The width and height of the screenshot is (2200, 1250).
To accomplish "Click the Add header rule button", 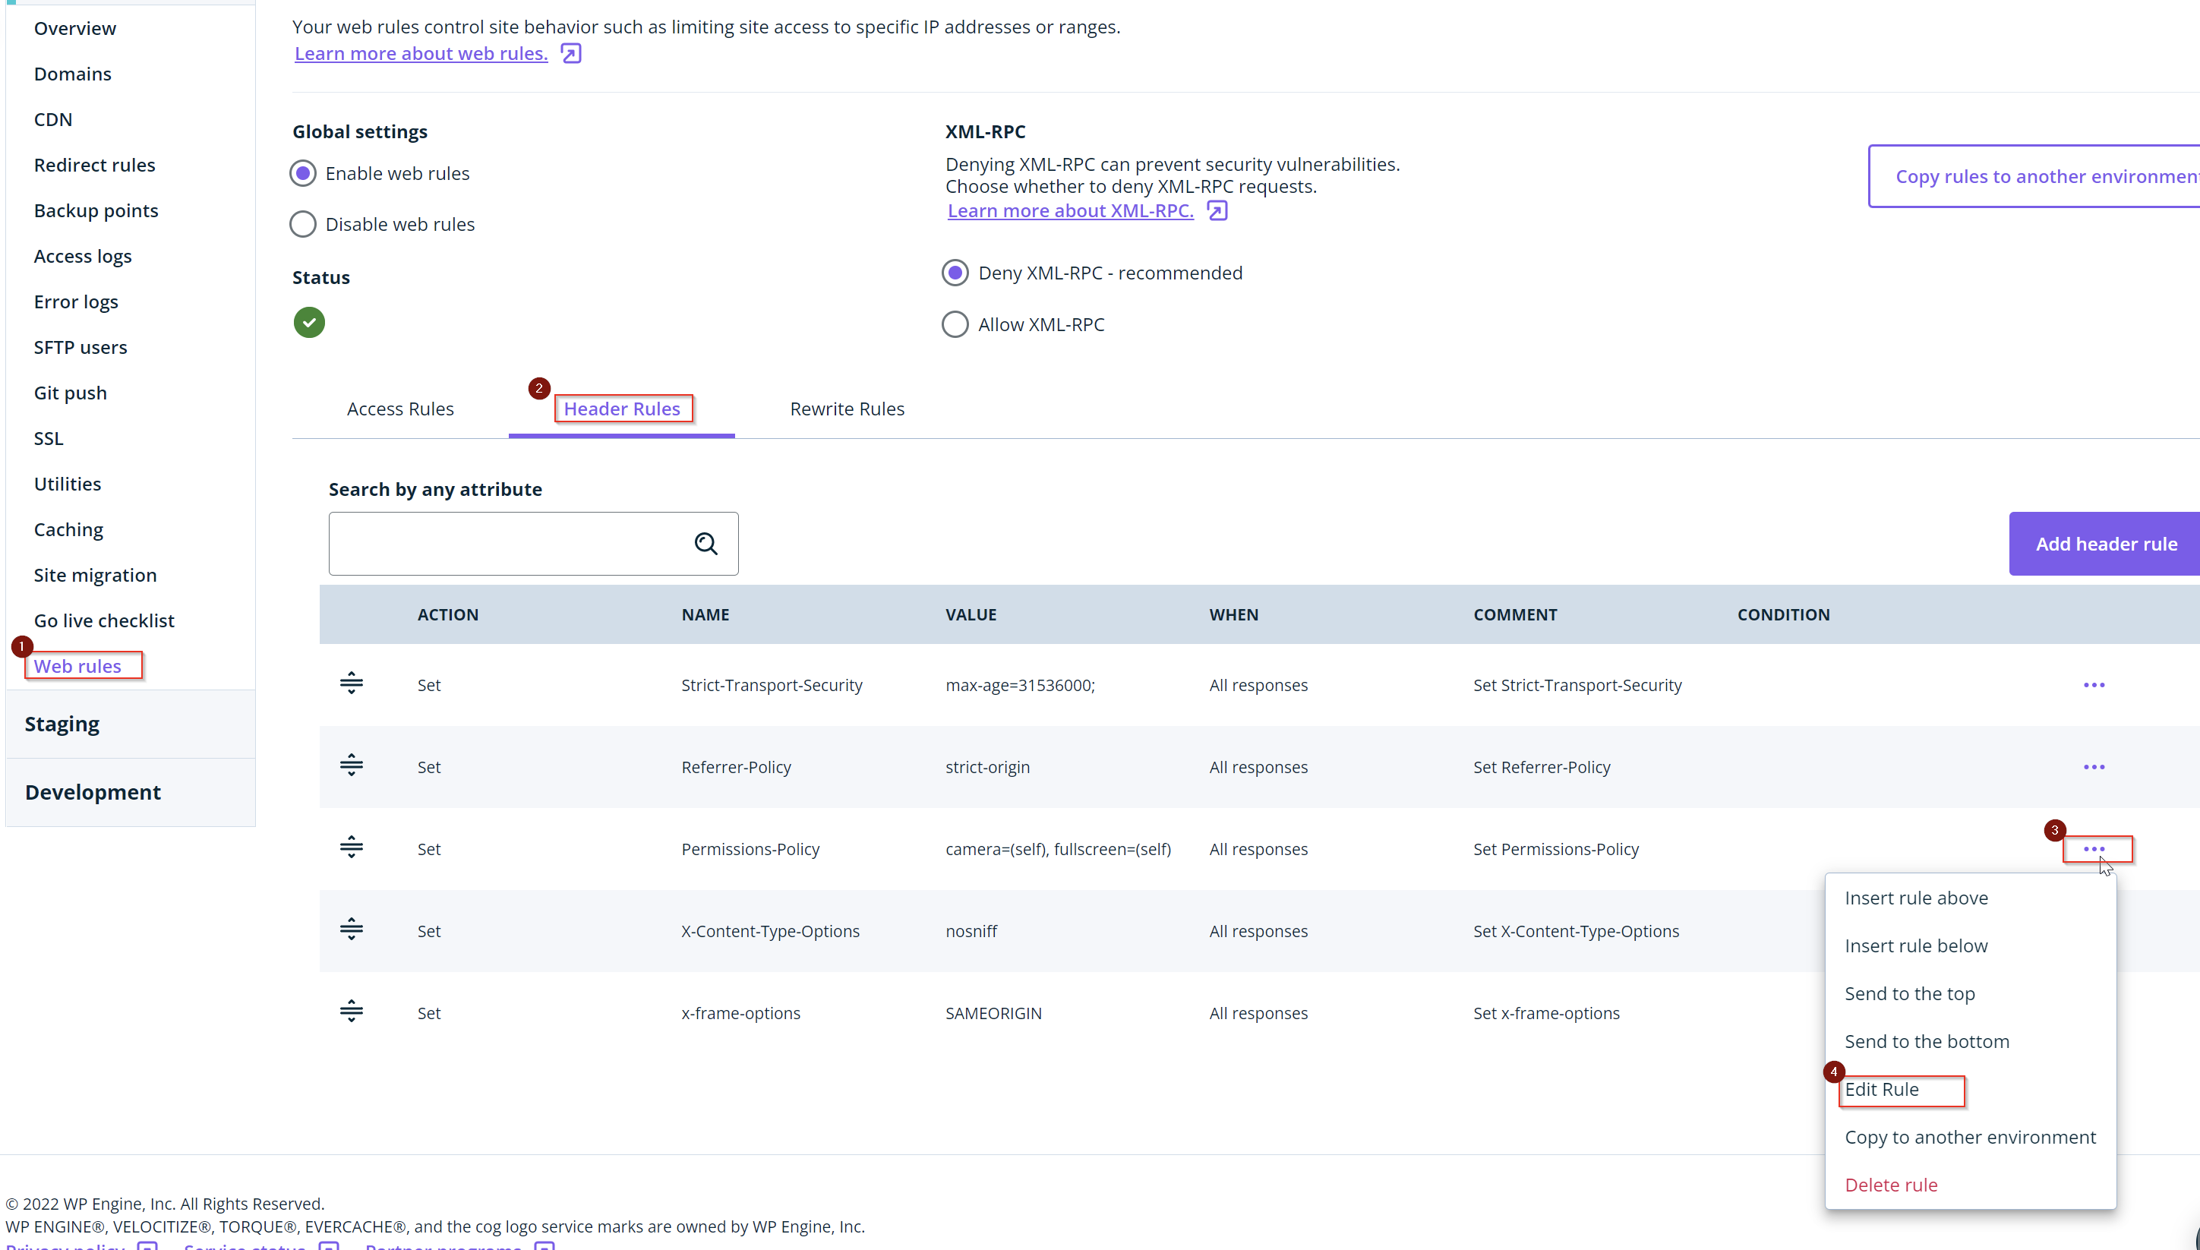I will tap(2106, 544).
